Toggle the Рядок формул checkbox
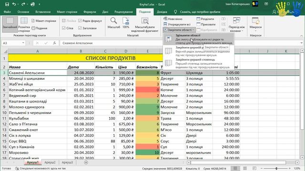Image resolution: width=305 pixels, height=171 pixels. tap(80, 21)
